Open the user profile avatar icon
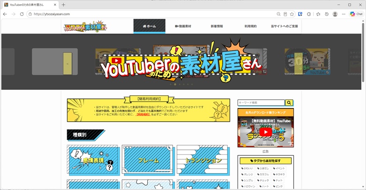The image size is (366, 190). coord(335,14)
